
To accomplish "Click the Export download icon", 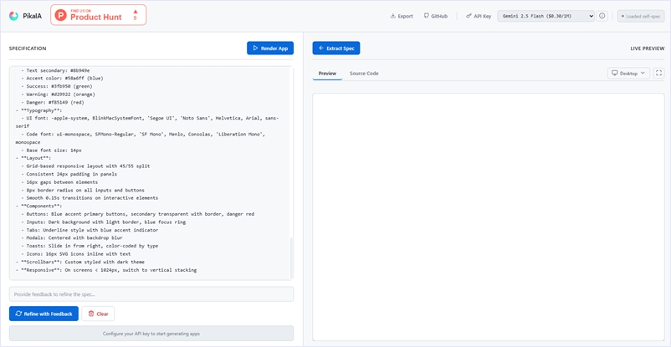I will tap(393, 16).
